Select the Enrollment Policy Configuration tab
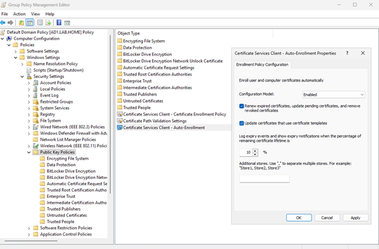Viewport: 379px width, 249px height. pos(262,65)
